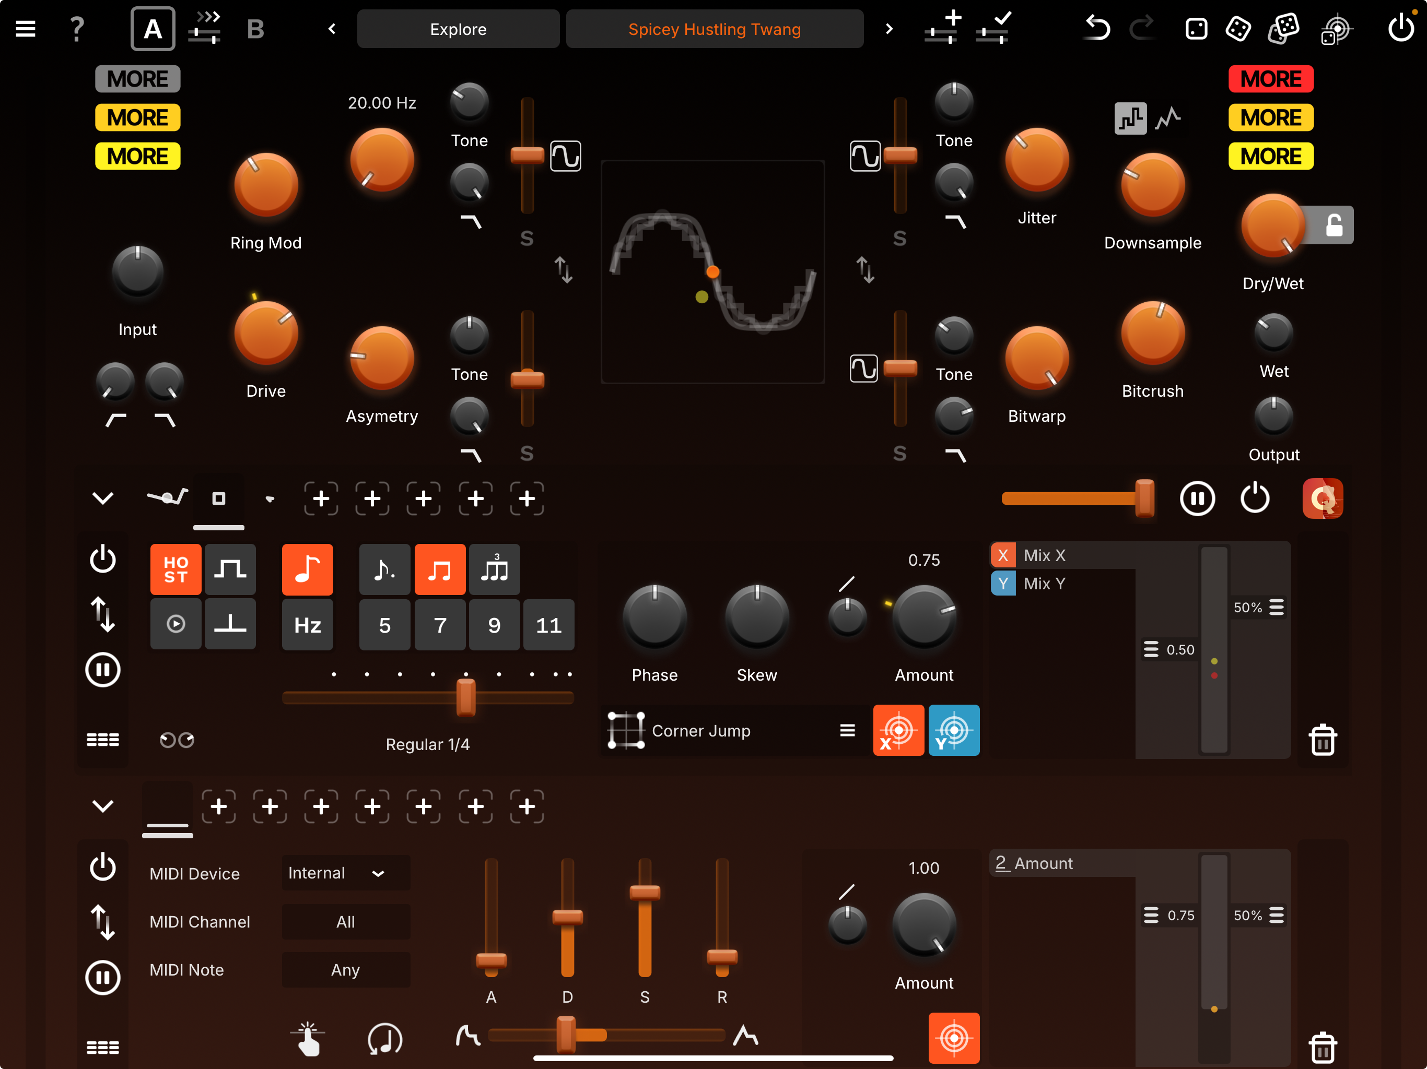Open the small dropdown arrow beside modulator tab
The image size is (1427, 1069).
[270, 498]
